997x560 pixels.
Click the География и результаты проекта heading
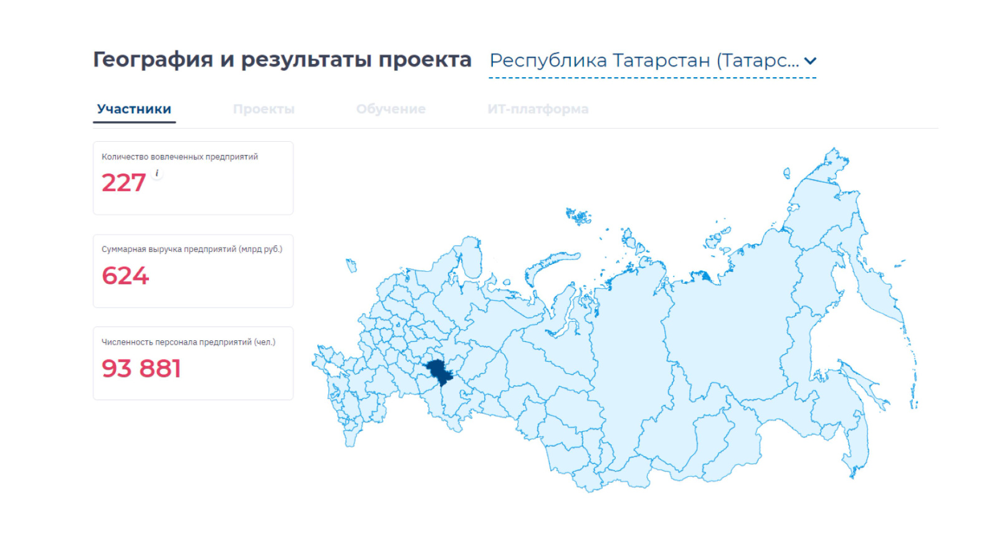pyautogui.click(x=282, y=60)
